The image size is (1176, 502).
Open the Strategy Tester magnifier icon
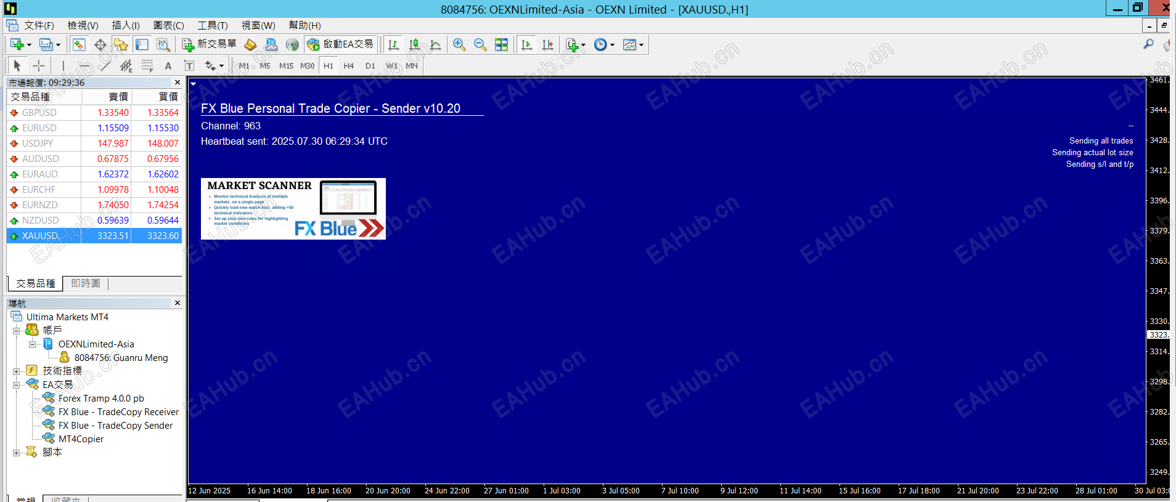163,44
